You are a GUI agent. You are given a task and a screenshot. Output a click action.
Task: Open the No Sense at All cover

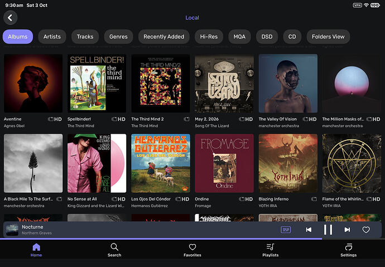click(x=97, y=163)
